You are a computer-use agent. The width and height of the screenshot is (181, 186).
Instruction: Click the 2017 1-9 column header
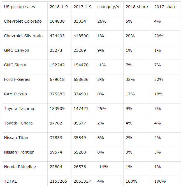point(82,7)
